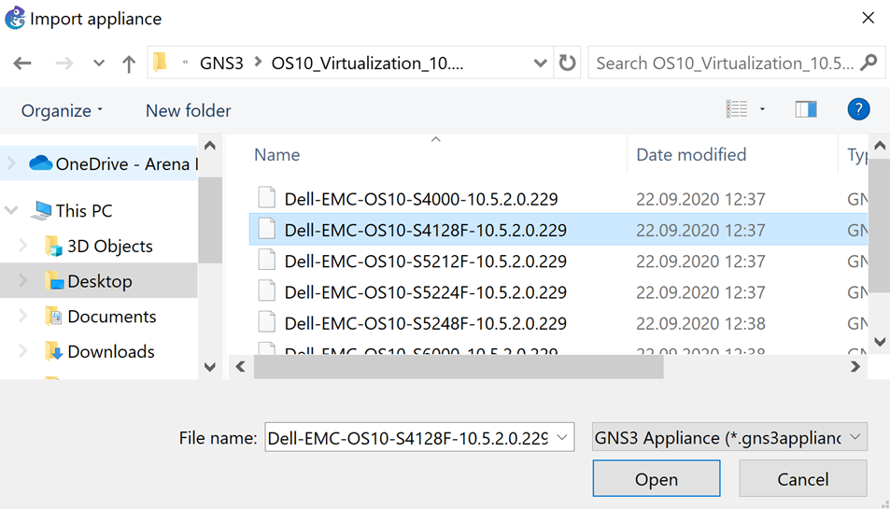Expand the Desktop node
The image size is (890, 509).
click(x=23, y=281)
